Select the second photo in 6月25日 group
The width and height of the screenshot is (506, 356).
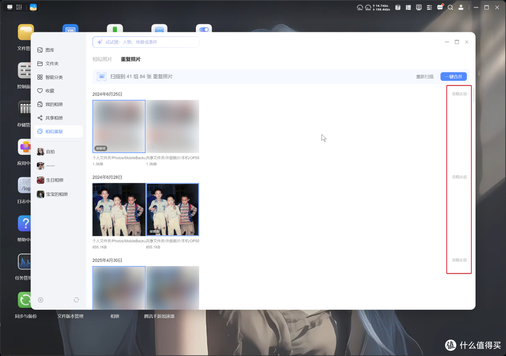tap(172, 126)
